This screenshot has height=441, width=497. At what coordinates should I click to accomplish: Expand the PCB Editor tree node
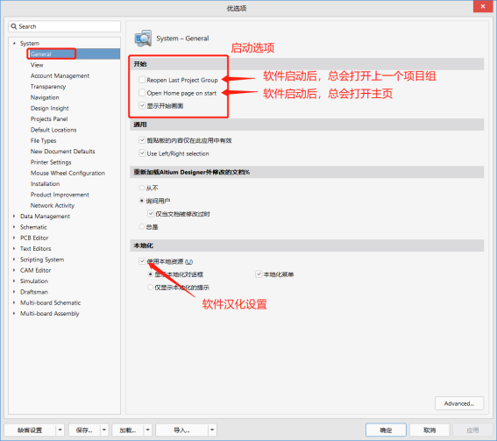point(14,238)
